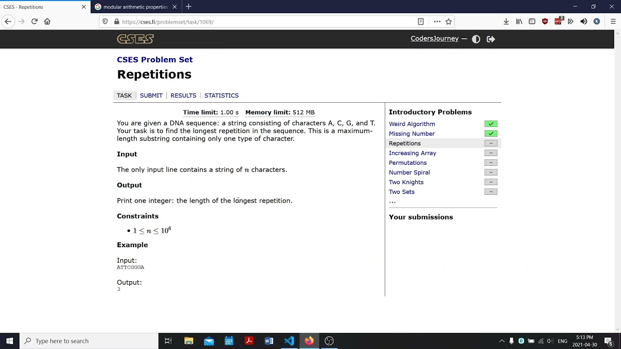
Task: Open Mail app from taskbar
Action: (209, 341)
